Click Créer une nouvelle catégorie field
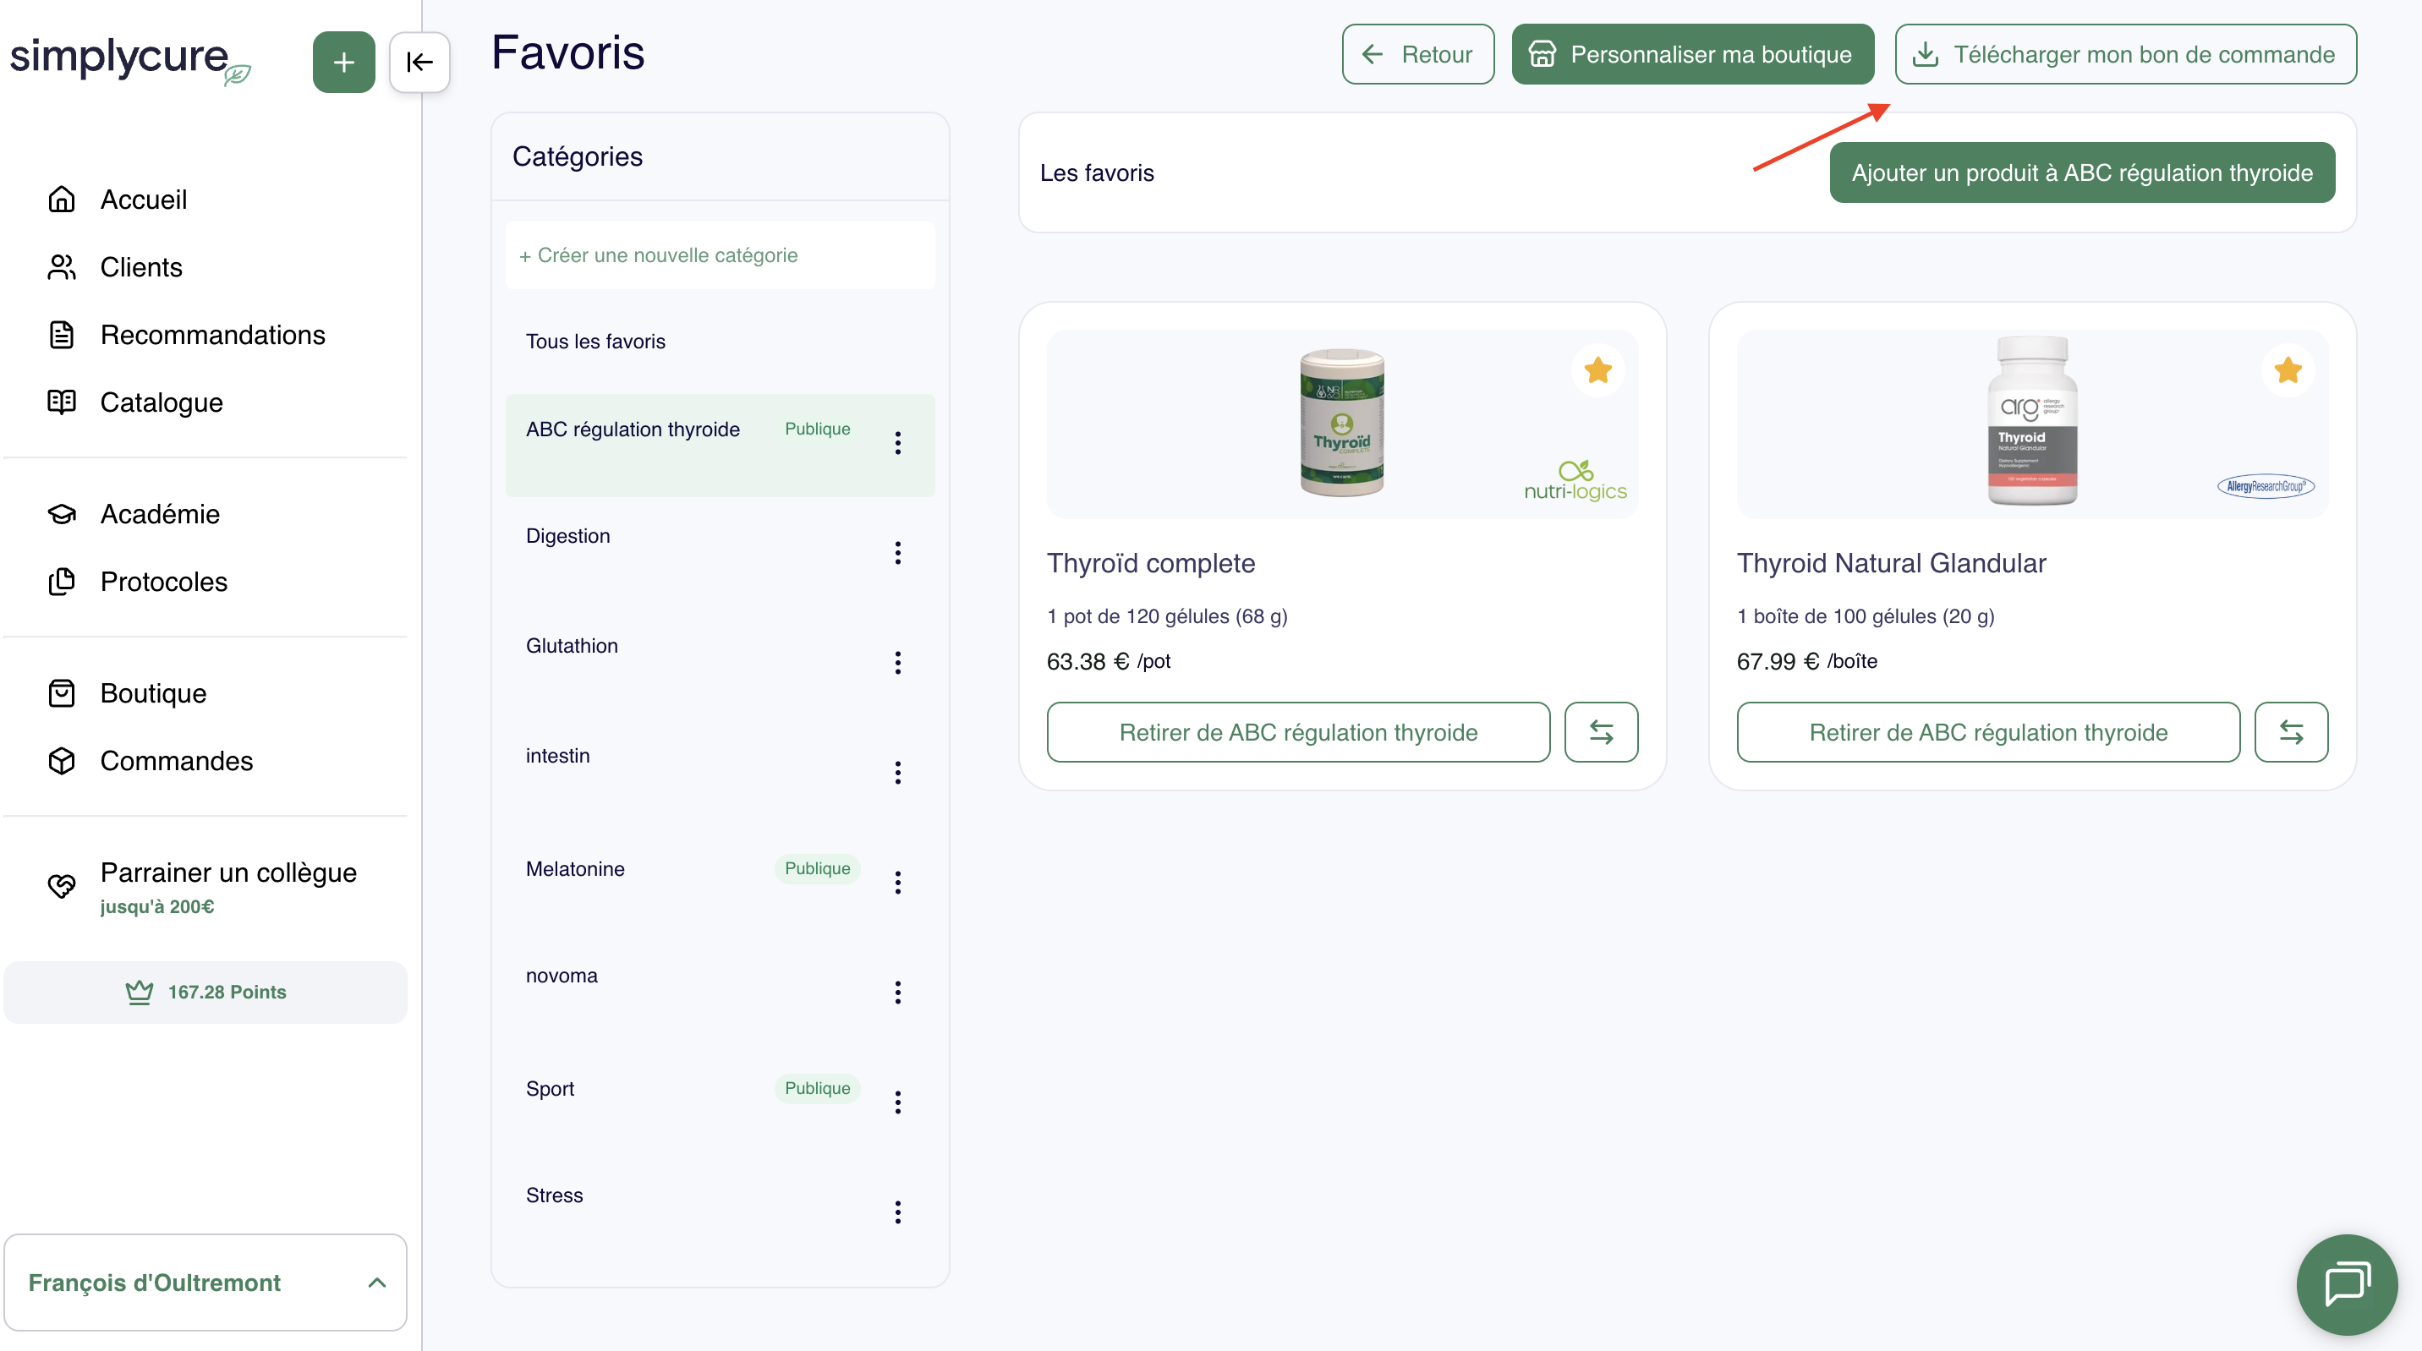 [x=720, y=255]
